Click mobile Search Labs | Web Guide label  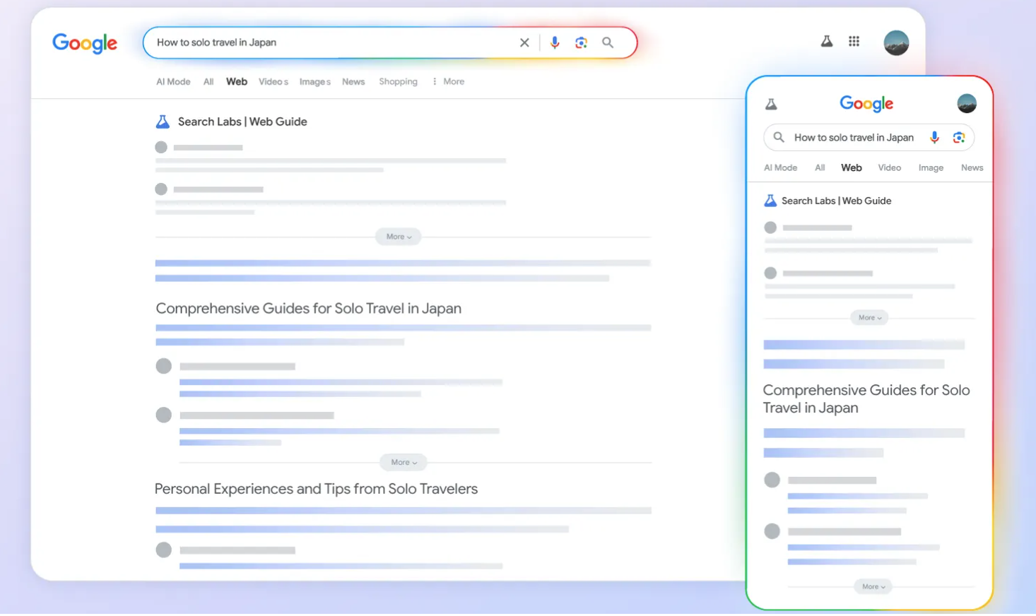[836, 201]
